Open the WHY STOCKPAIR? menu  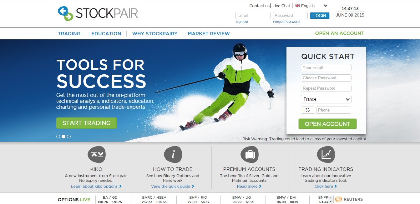[x=154, y=33]
